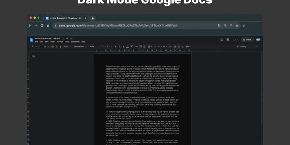
Task: Open the Edit menu
Action: 41,42
